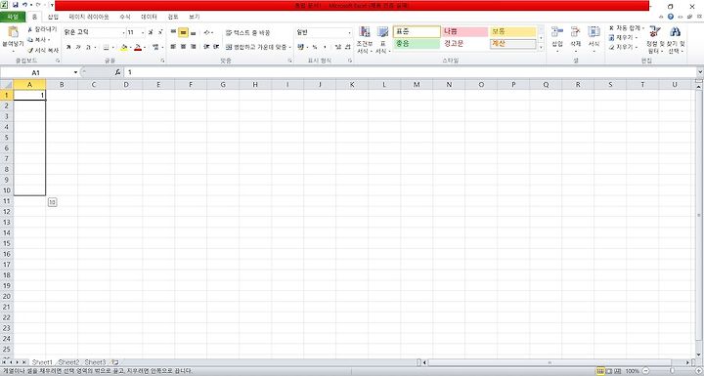This screenshot has width=704, height=376.
Task: Open Sort and Filter (정렬 및 필터)
Action: click(655, 39)
